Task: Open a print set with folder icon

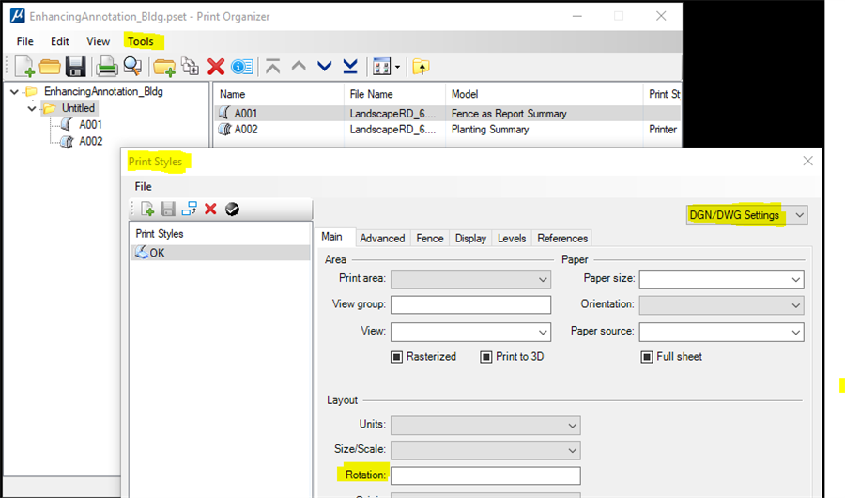Action: (50, 67)
